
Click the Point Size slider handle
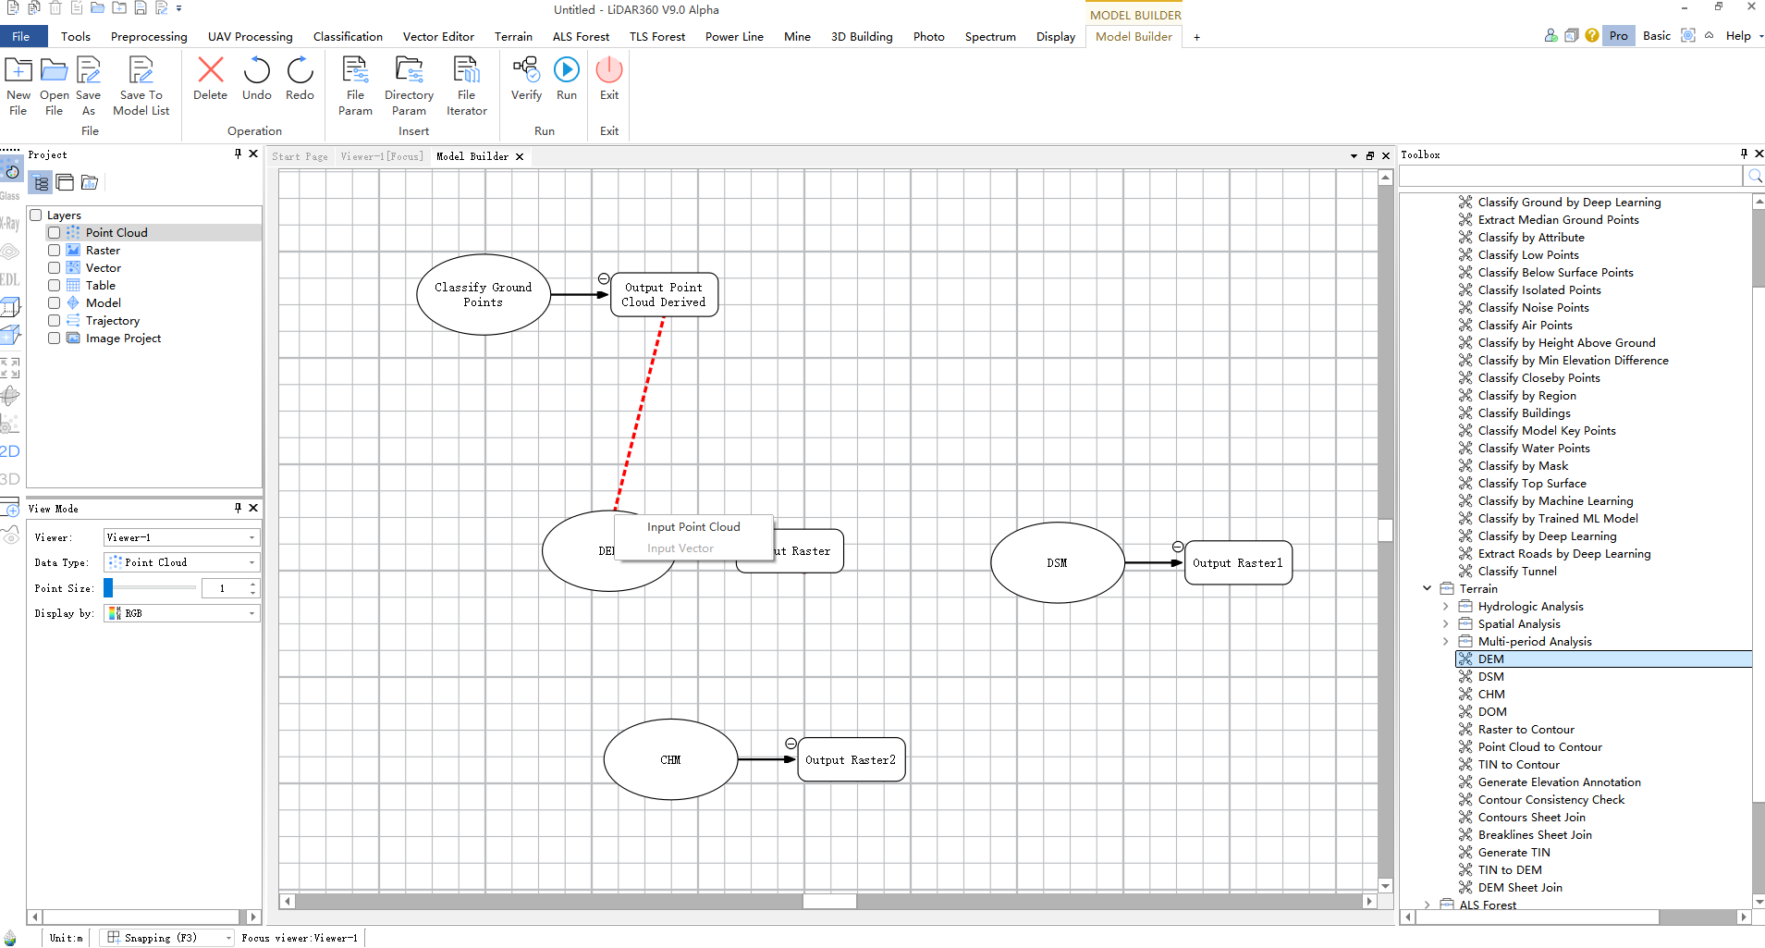click(x=108, y=588)
